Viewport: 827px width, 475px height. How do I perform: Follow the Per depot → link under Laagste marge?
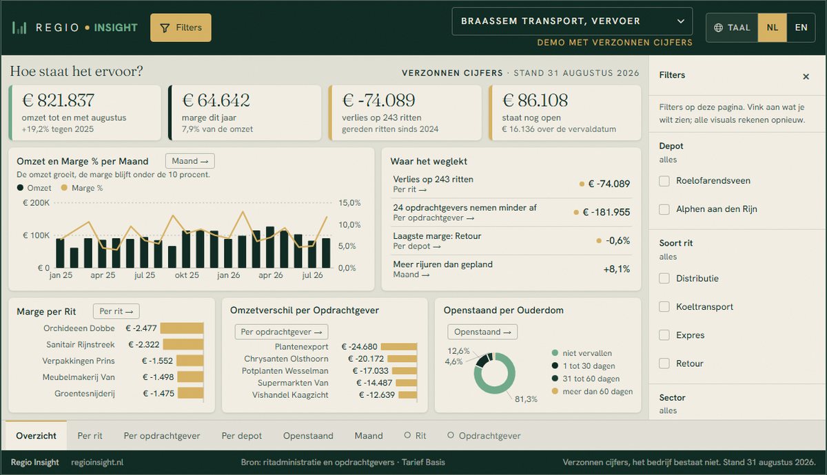[417, 246]
